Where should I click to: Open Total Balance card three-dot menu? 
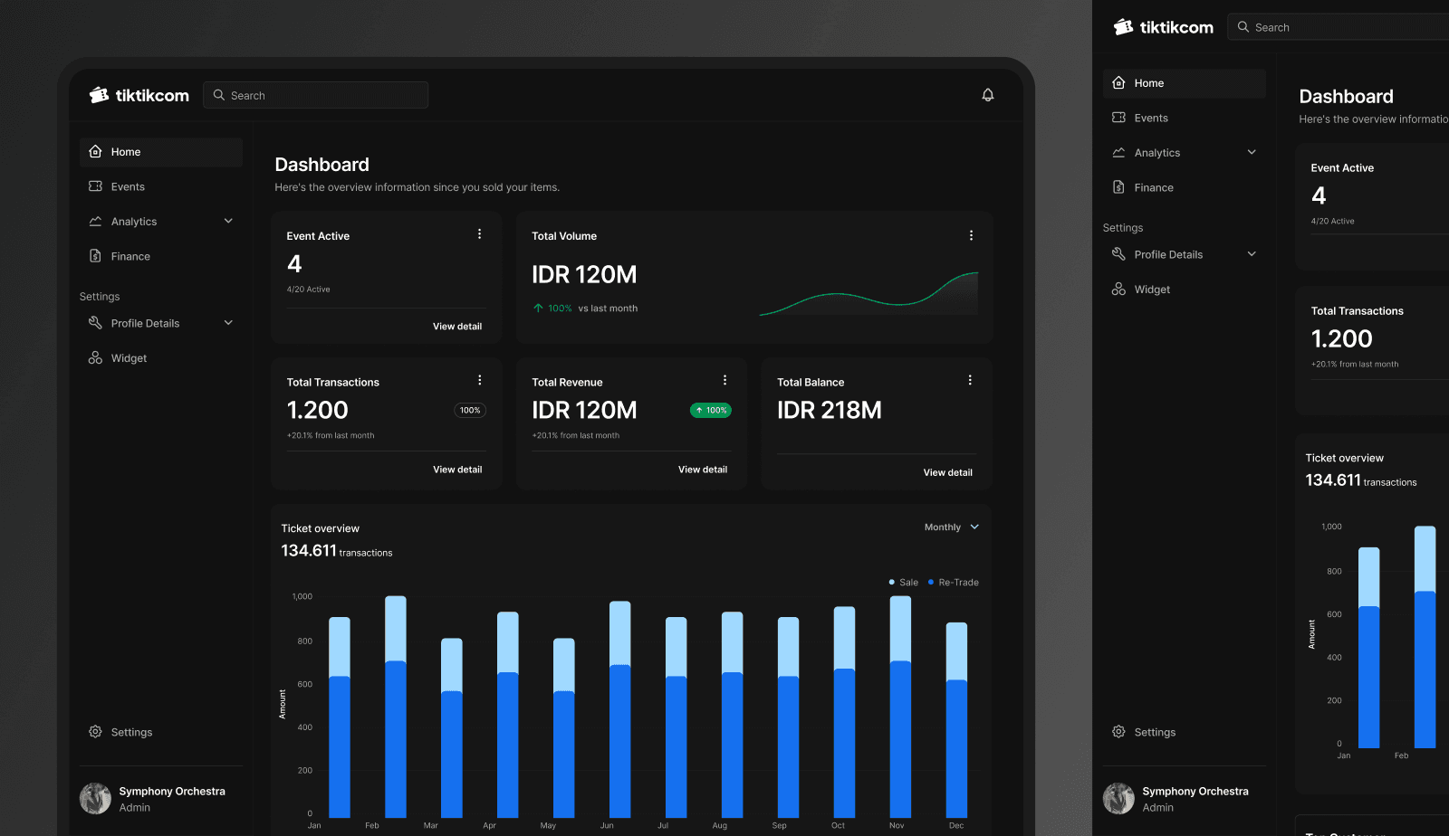[970, 381]
